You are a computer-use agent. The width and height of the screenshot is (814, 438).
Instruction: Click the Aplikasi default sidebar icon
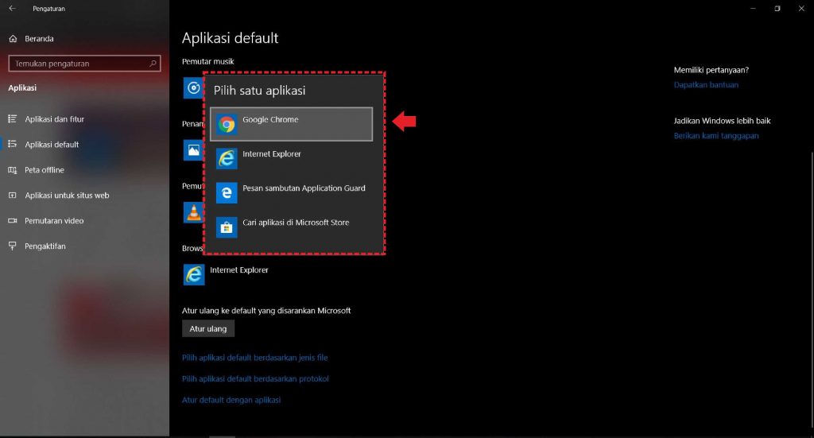tap(13, 144)
